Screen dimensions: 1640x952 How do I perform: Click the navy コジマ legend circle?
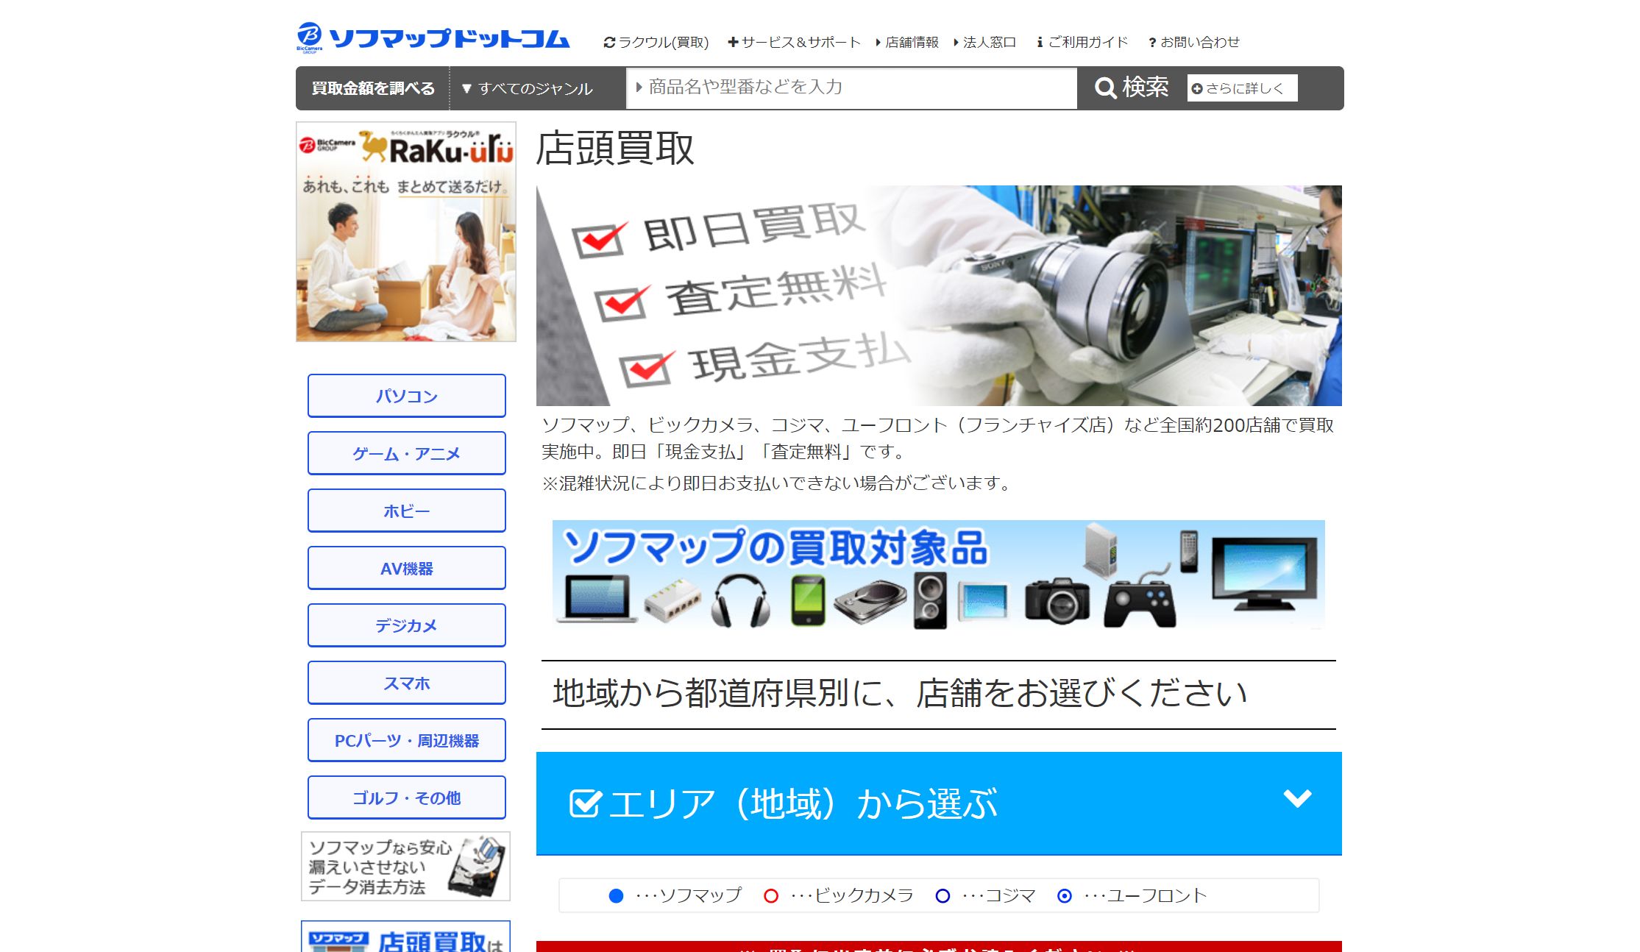(x=943, y=896)
